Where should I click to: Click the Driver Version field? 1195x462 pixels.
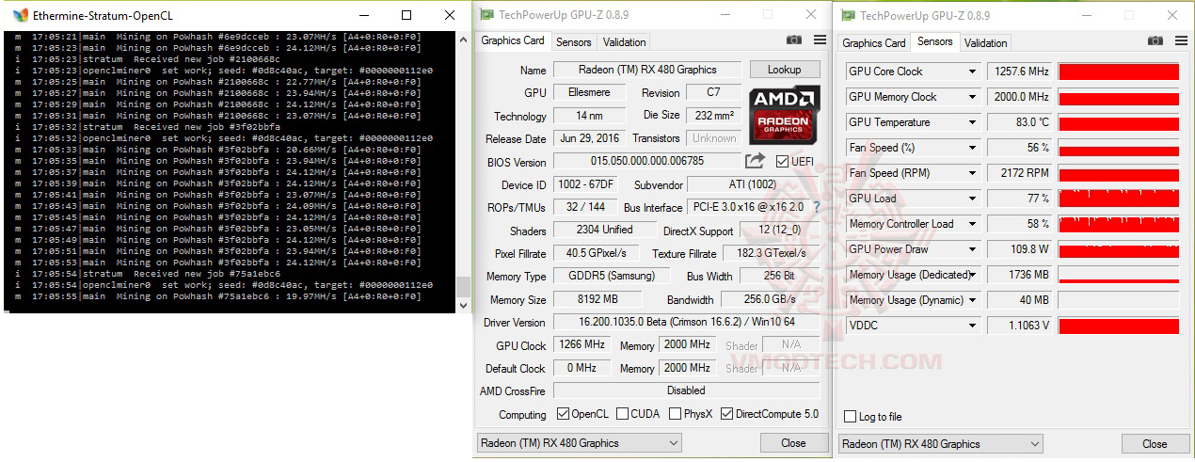coord(686,322)
